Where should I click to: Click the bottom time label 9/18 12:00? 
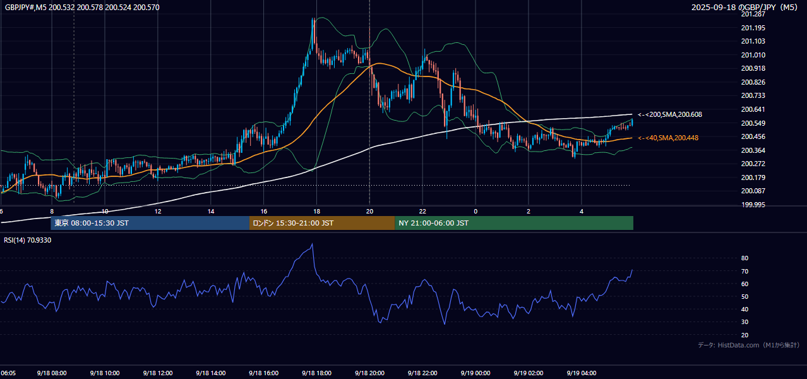(157, 373)
